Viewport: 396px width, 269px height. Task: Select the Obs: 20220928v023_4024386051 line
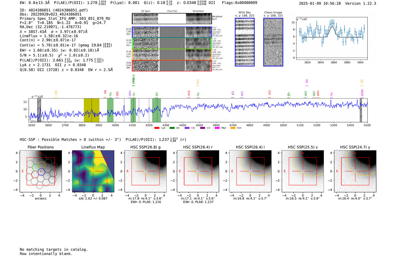click(51, 14)
